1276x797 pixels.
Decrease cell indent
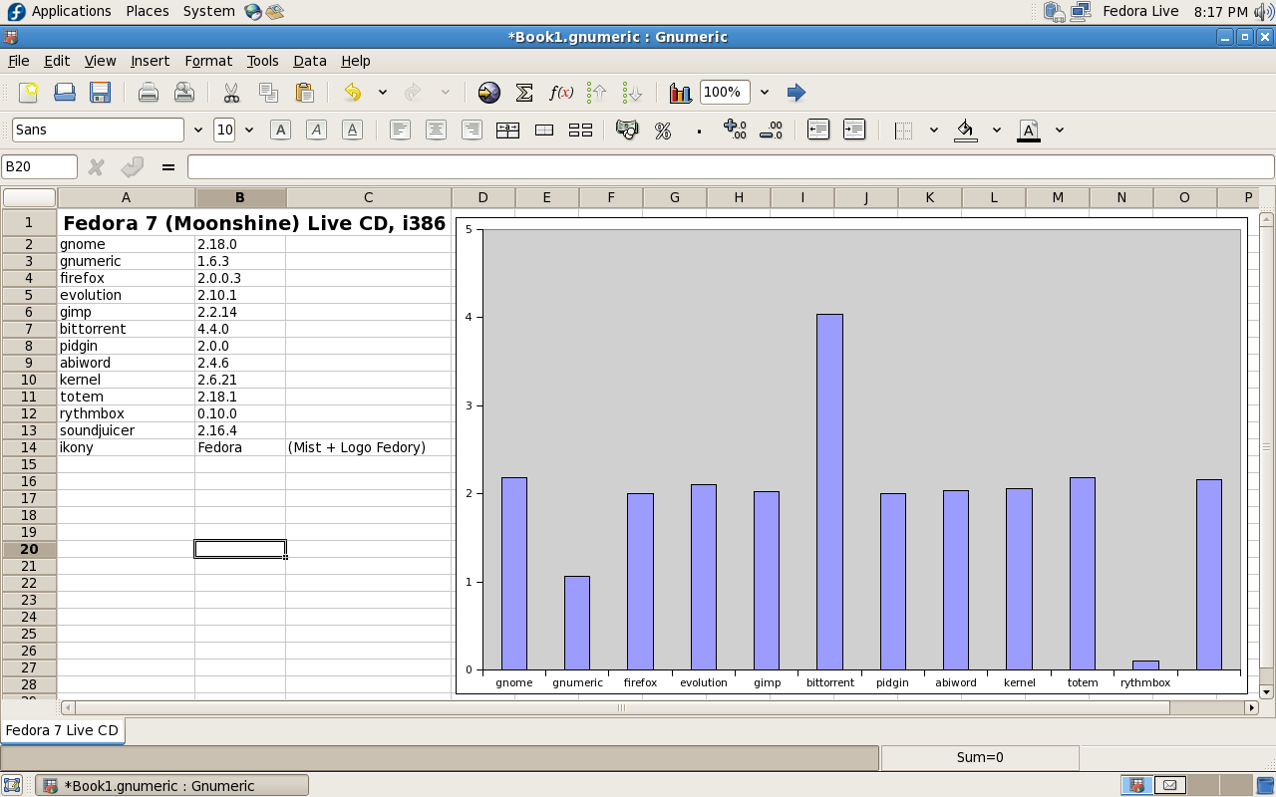(818, 130)
